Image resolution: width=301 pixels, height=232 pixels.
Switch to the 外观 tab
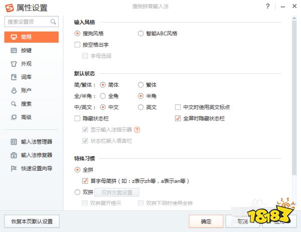[32, 64]
